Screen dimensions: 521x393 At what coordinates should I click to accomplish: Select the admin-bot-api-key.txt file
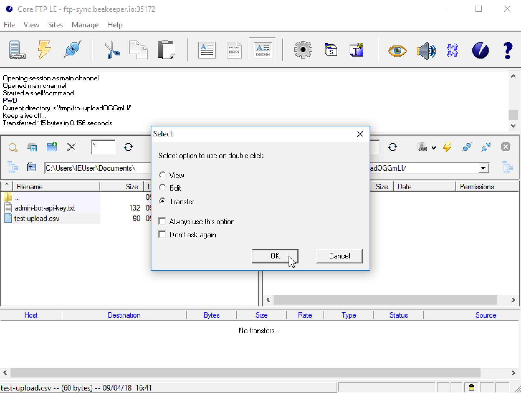coord(45,208)
